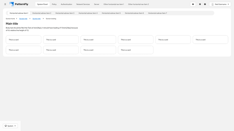Select Other horizontal nav item 2
The height and width of the screenshot is (131, 234).
(138, 4)
